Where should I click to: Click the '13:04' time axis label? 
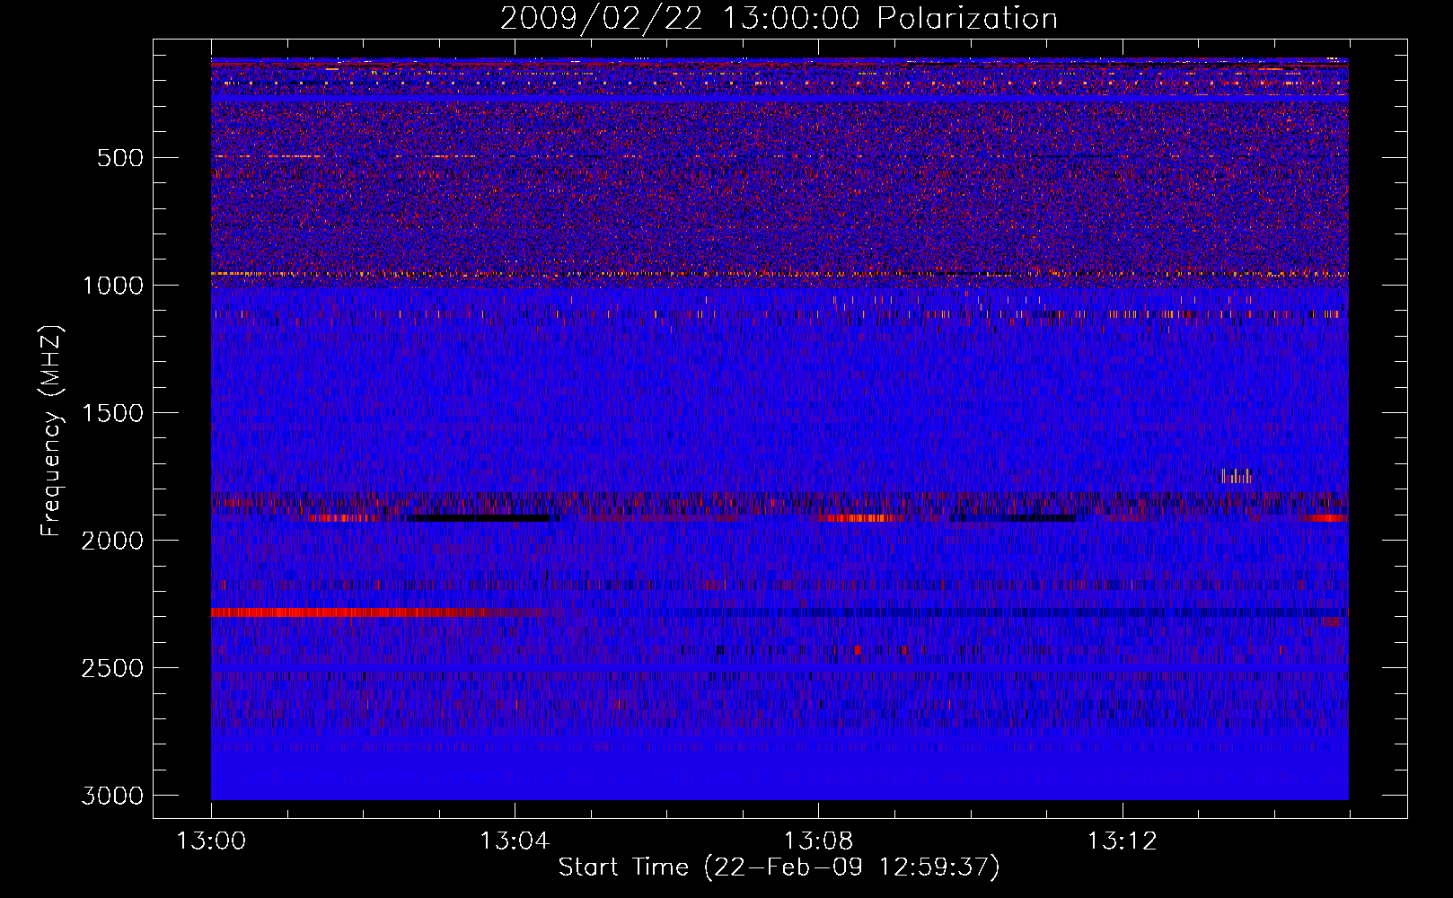point(515,841)
